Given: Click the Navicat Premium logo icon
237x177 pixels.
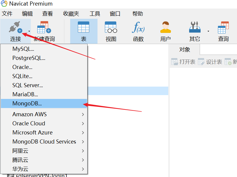Looking at the screenshot, I should point(4,4).
